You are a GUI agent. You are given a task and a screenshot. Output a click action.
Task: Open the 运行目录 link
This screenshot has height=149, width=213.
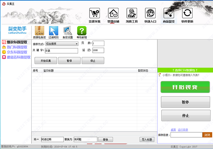click(183, 130)
